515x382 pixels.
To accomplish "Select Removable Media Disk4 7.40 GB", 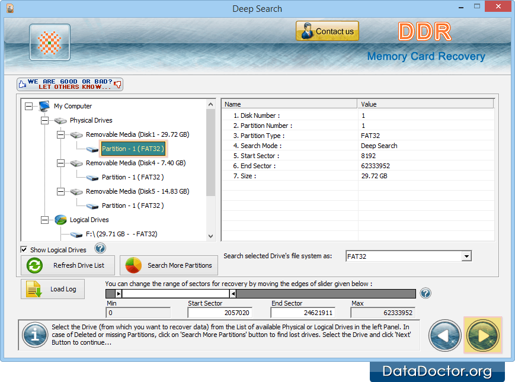I will pyautogui.click(x=135, y=163).
